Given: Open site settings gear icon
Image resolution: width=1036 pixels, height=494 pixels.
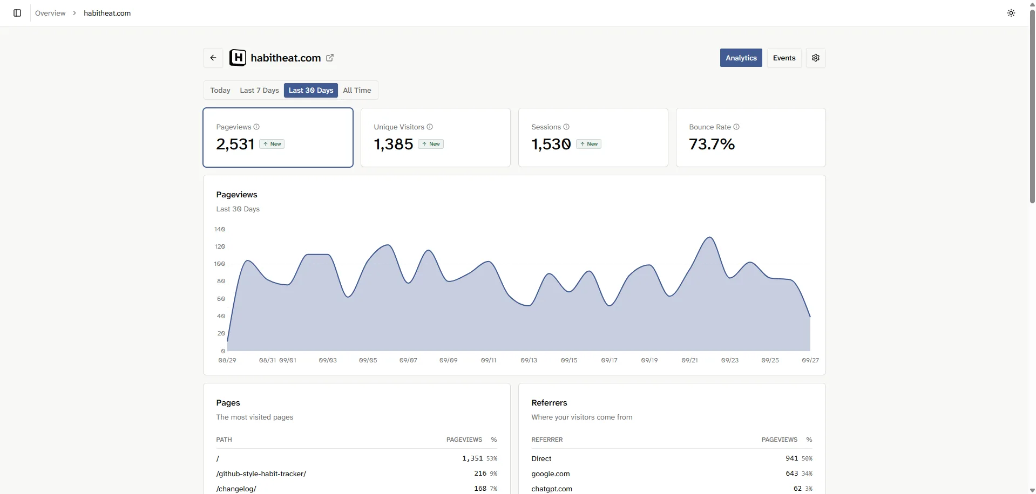Looking at the screenshot, I should coord(816,58).
